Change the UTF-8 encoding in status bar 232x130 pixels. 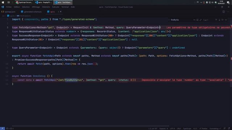click(173, 129)
